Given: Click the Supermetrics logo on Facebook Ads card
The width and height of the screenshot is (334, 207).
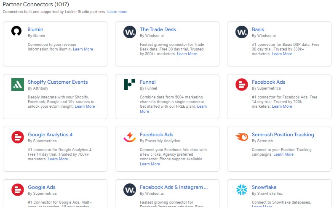Looking at the screenshot, I should pos(242,85).
